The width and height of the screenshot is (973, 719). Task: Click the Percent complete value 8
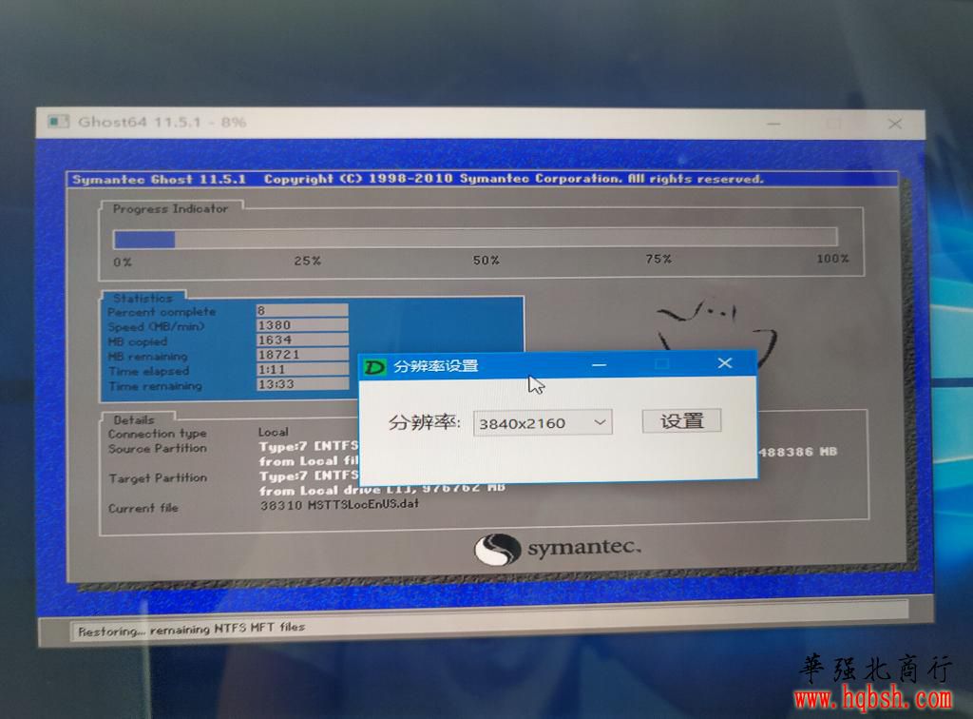coord(302,310)
